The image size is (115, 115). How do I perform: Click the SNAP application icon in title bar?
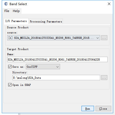[x=6, y=4]
